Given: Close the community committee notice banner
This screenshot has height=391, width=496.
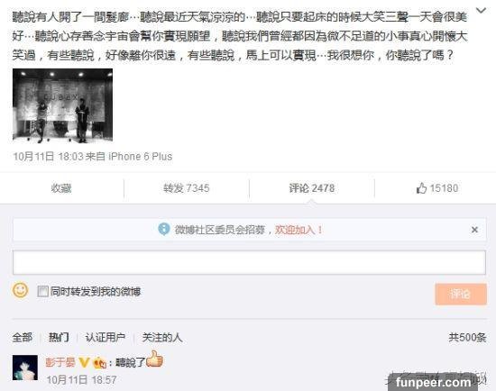Looking at the screenshot, I should pyautogui.click(x=474, y=230).
